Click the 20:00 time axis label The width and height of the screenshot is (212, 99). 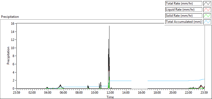(x=173, y=93)
